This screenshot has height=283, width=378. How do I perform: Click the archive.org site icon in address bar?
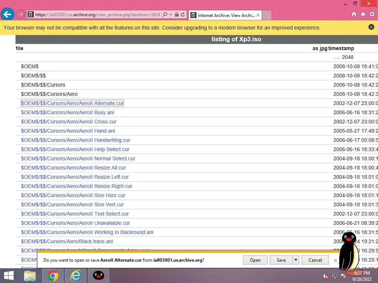coord(31,15)
